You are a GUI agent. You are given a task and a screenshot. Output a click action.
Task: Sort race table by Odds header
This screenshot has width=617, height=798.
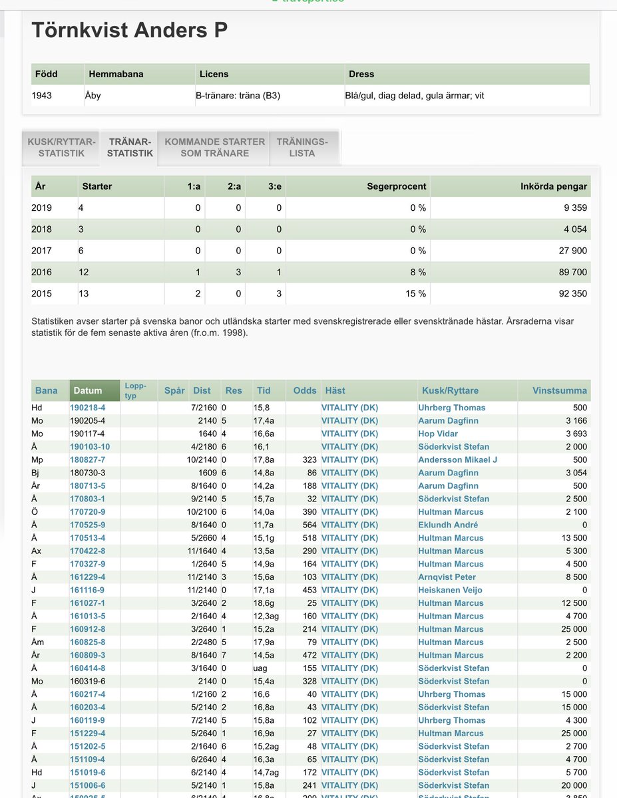[305, 390]
